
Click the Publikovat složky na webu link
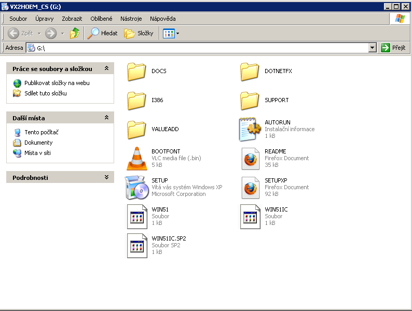click(57, 83)
